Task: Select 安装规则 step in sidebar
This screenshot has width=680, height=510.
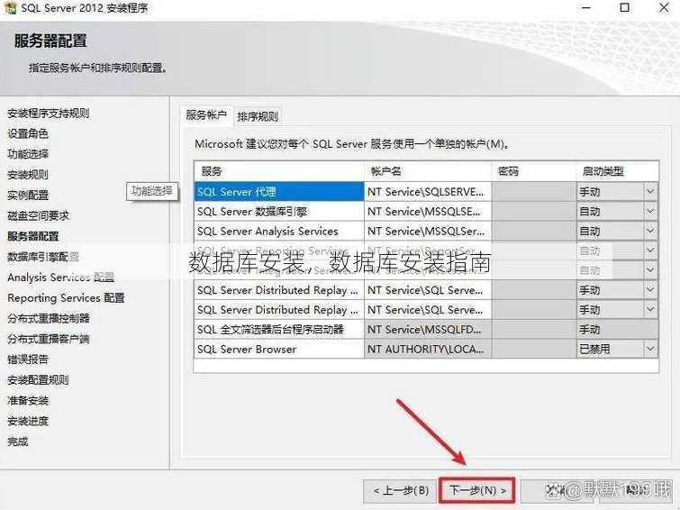Action: (28, 175)
